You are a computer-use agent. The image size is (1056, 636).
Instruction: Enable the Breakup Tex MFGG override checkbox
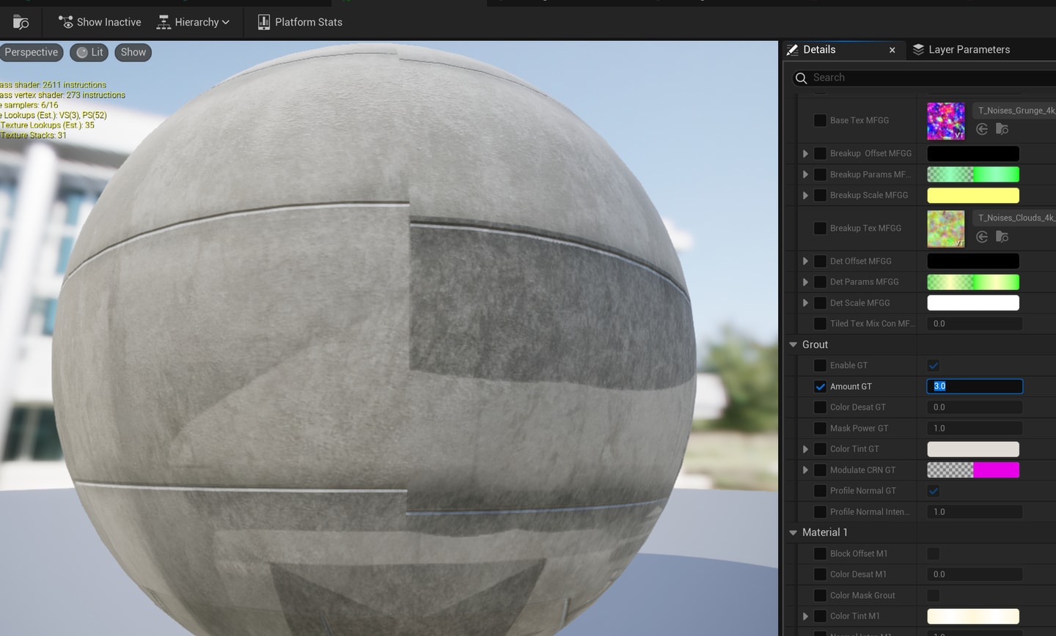point(820,228)
